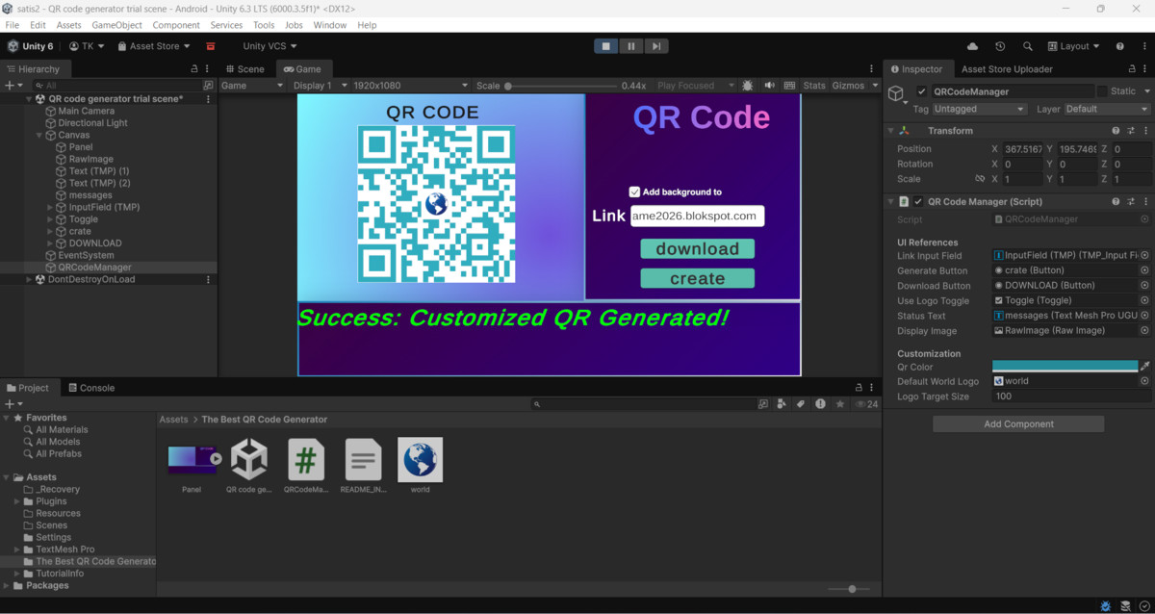Open the help question-mark icon in the toolbar

[x=1119, y=46]
